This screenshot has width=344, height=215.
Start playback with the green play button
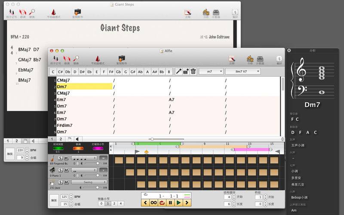(x=178, y=203)
